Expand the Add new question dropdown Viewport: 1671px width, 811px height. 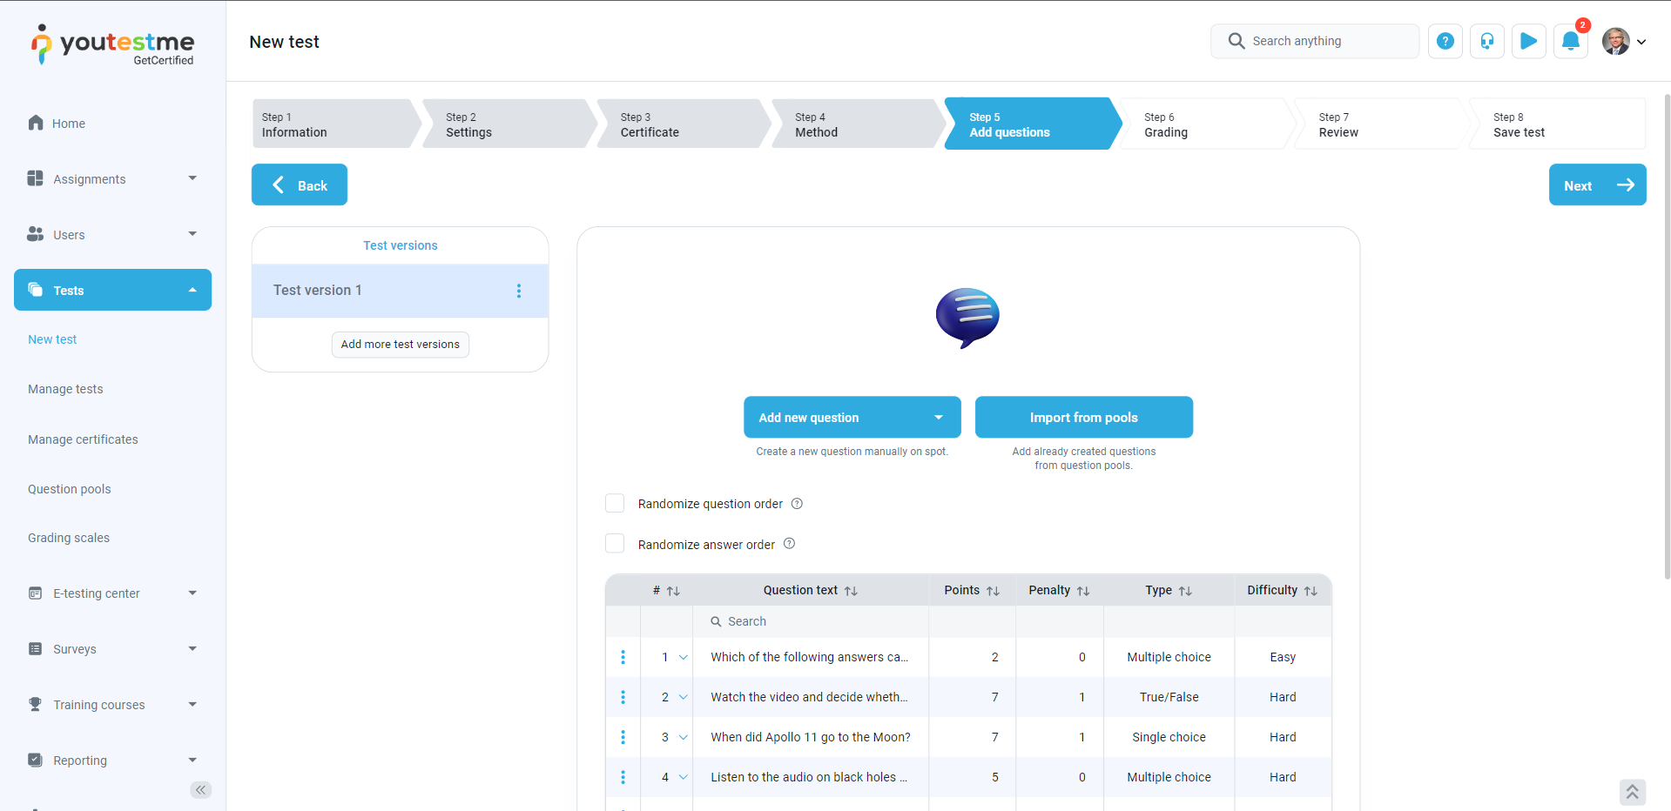pos(938,418)
